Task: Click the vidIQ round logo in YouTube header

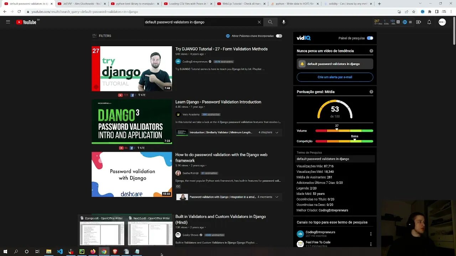Action: tap(404, 22)
